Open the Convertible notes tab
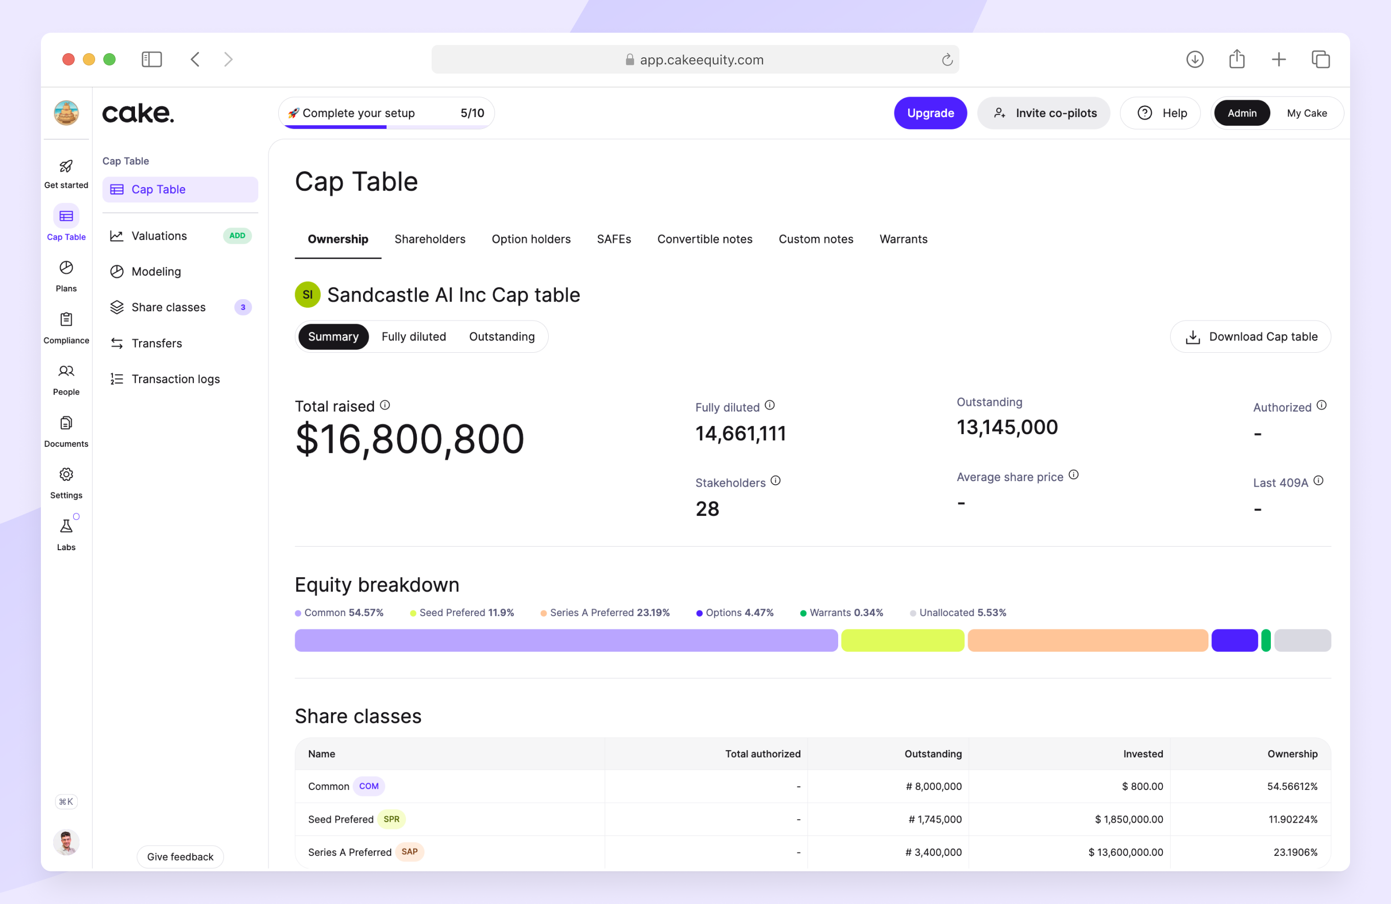The height and width of the screenshot is (904, 1391). (705, 239)
